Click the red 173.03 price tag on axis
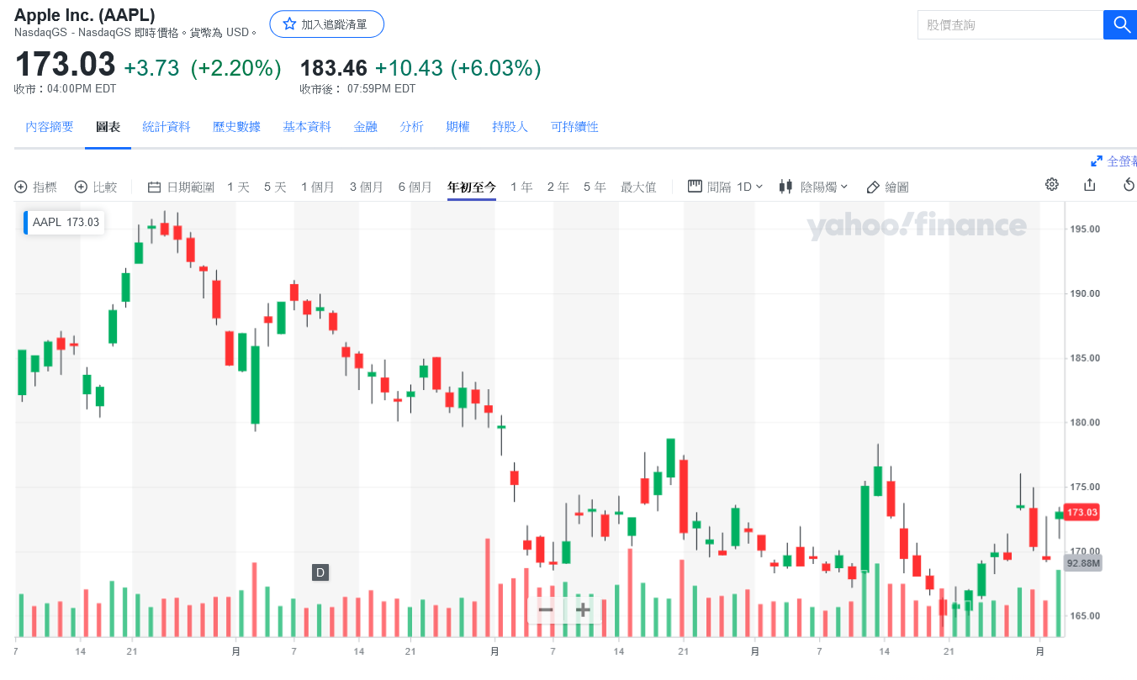1137x680 pixels. (1081, 512)
